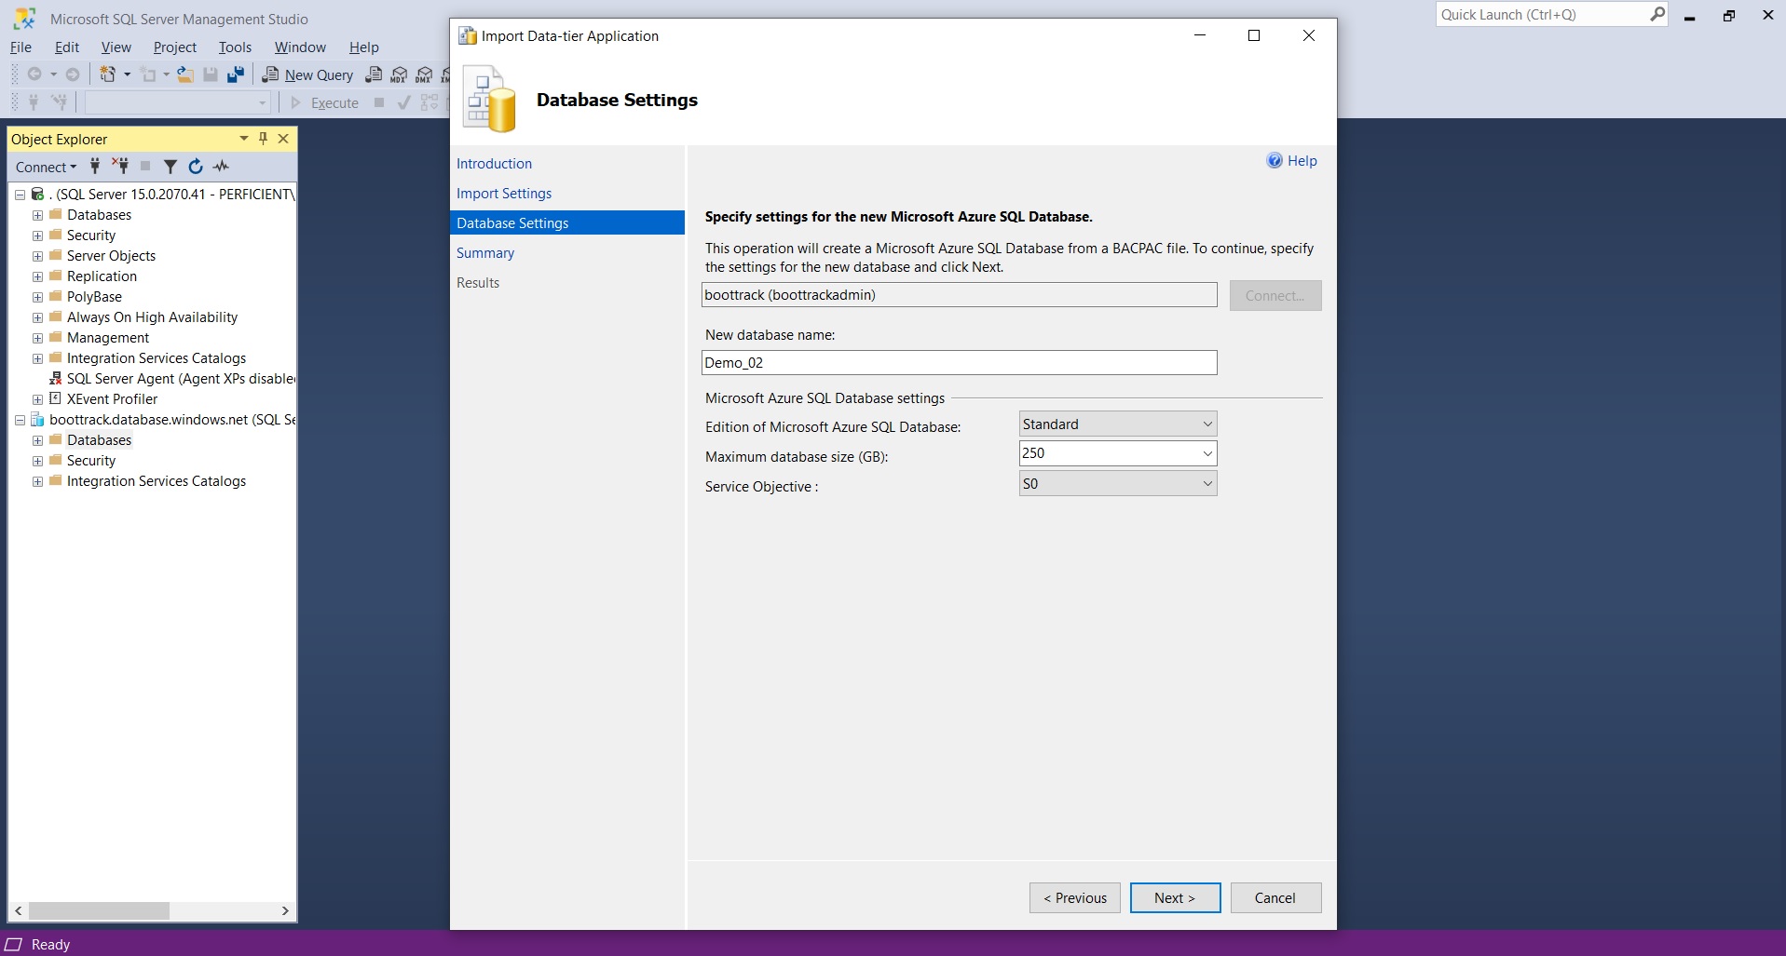Click the New Query toolbar button
Screen dimensions: 1786x956
pos(308,74)
